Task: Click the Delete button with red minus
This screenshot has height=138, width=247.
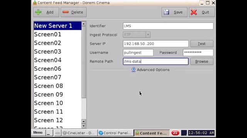Action: click(74, 12)
